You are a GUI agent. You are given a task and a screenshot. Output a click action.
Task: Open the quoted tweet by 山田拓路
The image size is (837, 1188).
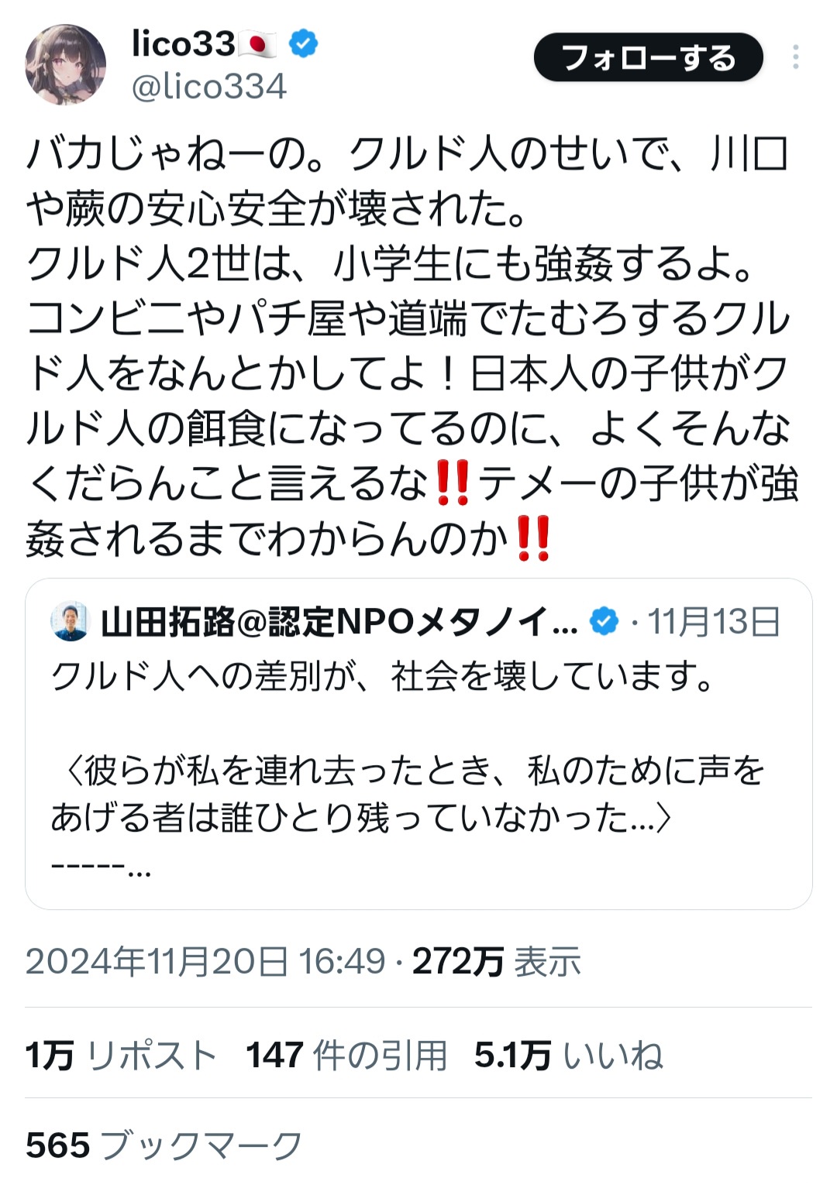point(418,743)
